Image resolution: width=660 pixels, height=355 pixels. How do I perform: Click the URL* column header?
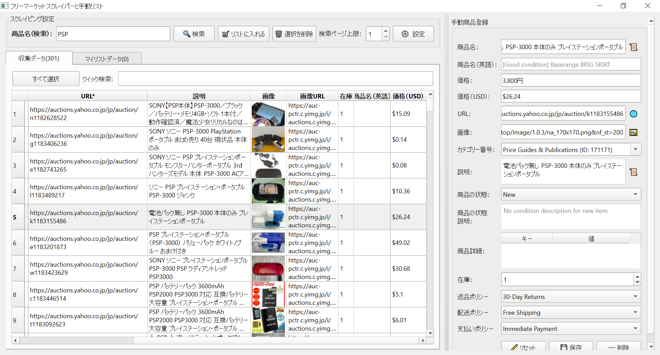click(x=88, y=96)
